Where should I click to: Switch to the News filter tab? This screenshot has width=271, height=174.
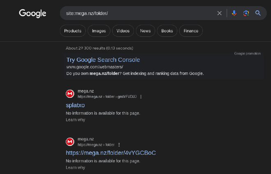click(145, 31)
